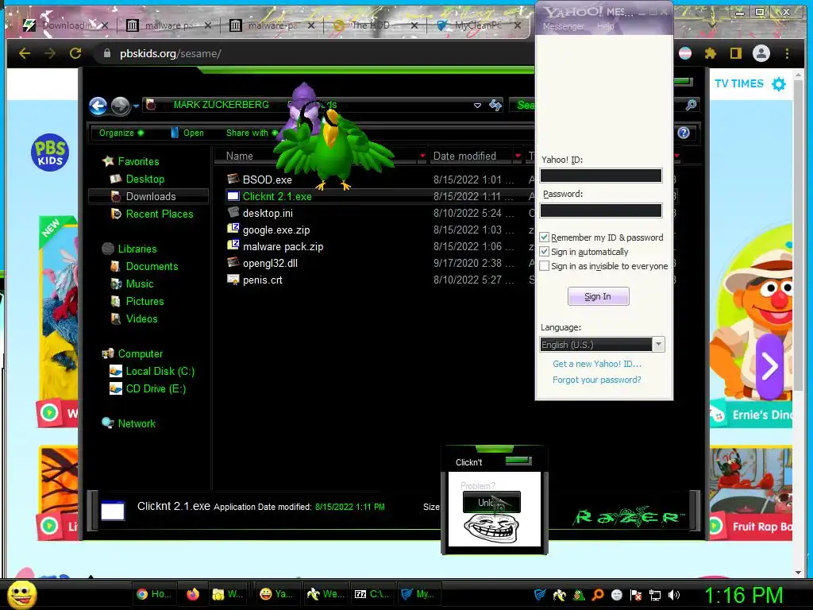Viewport: 813px width, 610px height.
Task: Reload the pbskids.org page in Chrome
Action: [x=75, y=53]
